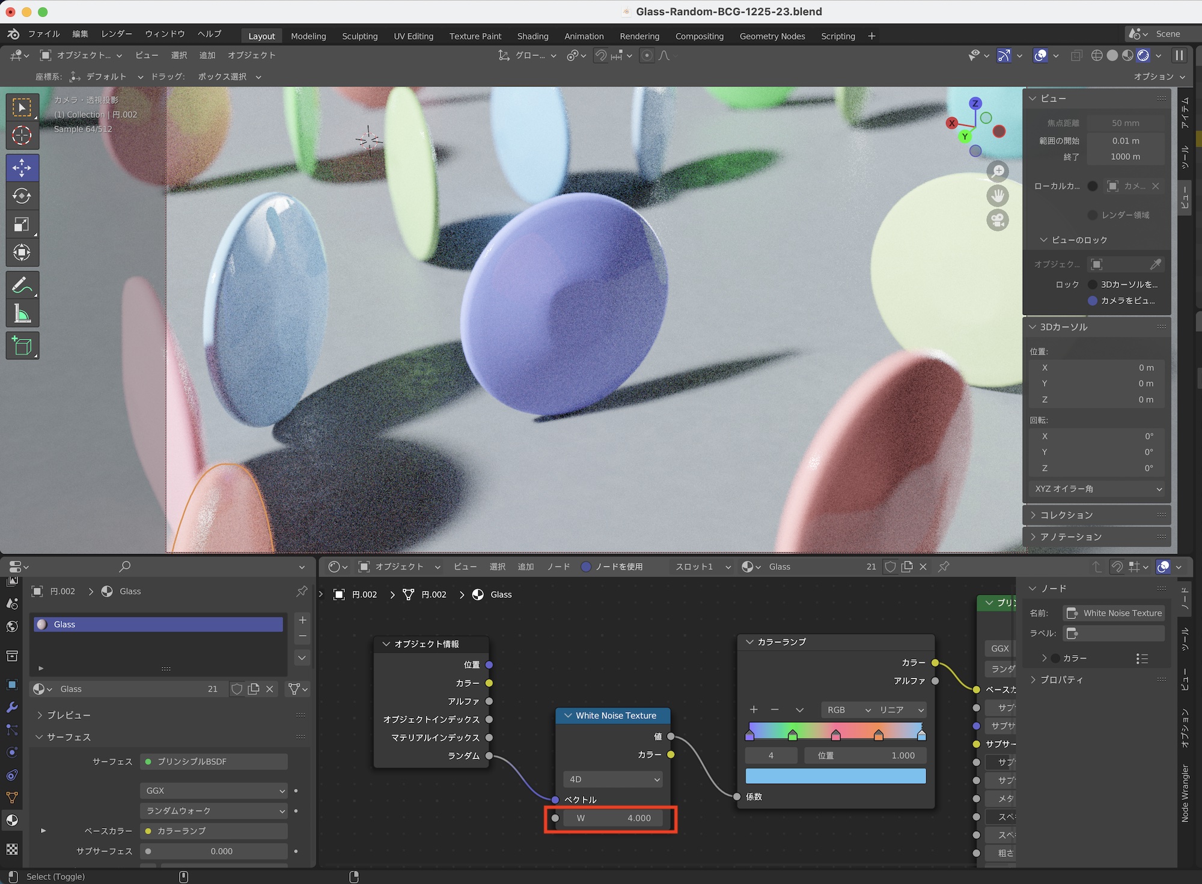This screenshot has width=1202, height=884.
Task: Click the plus button to add material slot
Action: pyautogui.click(x=302, y=620)
